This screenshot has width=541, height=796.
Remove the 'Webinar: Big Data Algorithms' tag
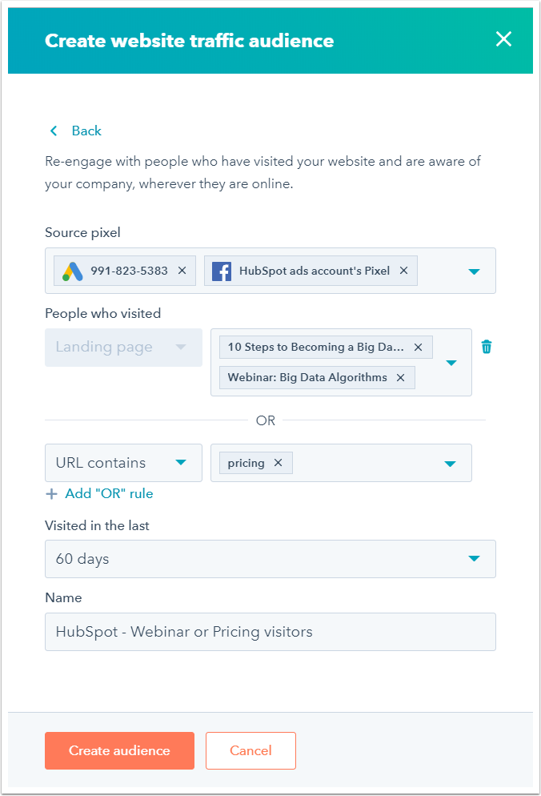(x=400, y=378)
